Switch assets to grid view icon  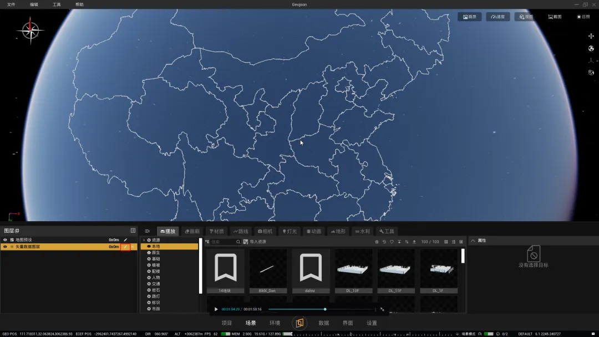click(446, 242)
